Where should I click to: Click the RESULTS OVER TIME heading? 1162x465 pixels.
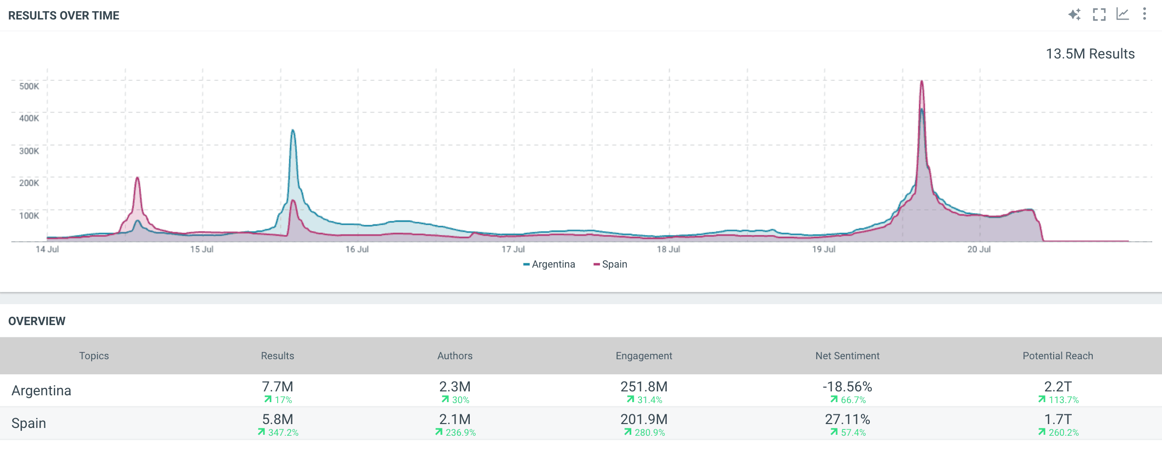point(64,16)
